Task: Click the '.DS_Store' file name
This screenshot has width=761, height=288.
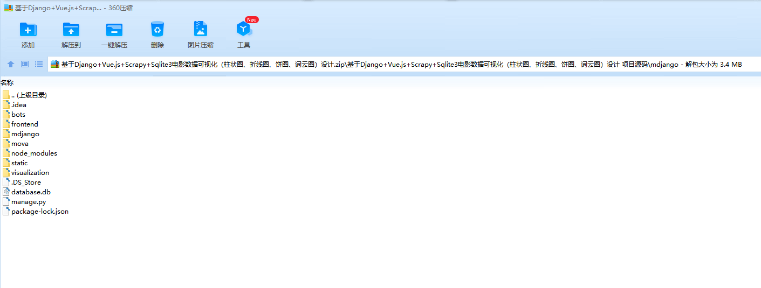Action: [x=26, y=182]
